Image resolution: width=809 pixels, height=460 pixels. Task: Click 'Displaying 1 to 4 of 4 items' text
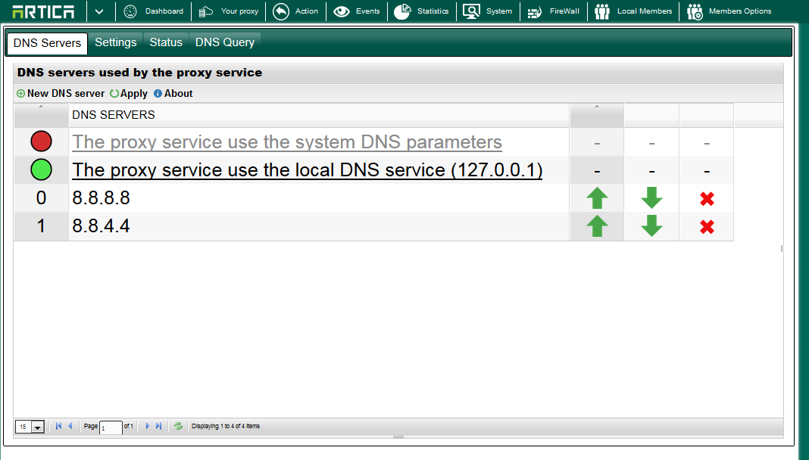click(x=226, y=426)
